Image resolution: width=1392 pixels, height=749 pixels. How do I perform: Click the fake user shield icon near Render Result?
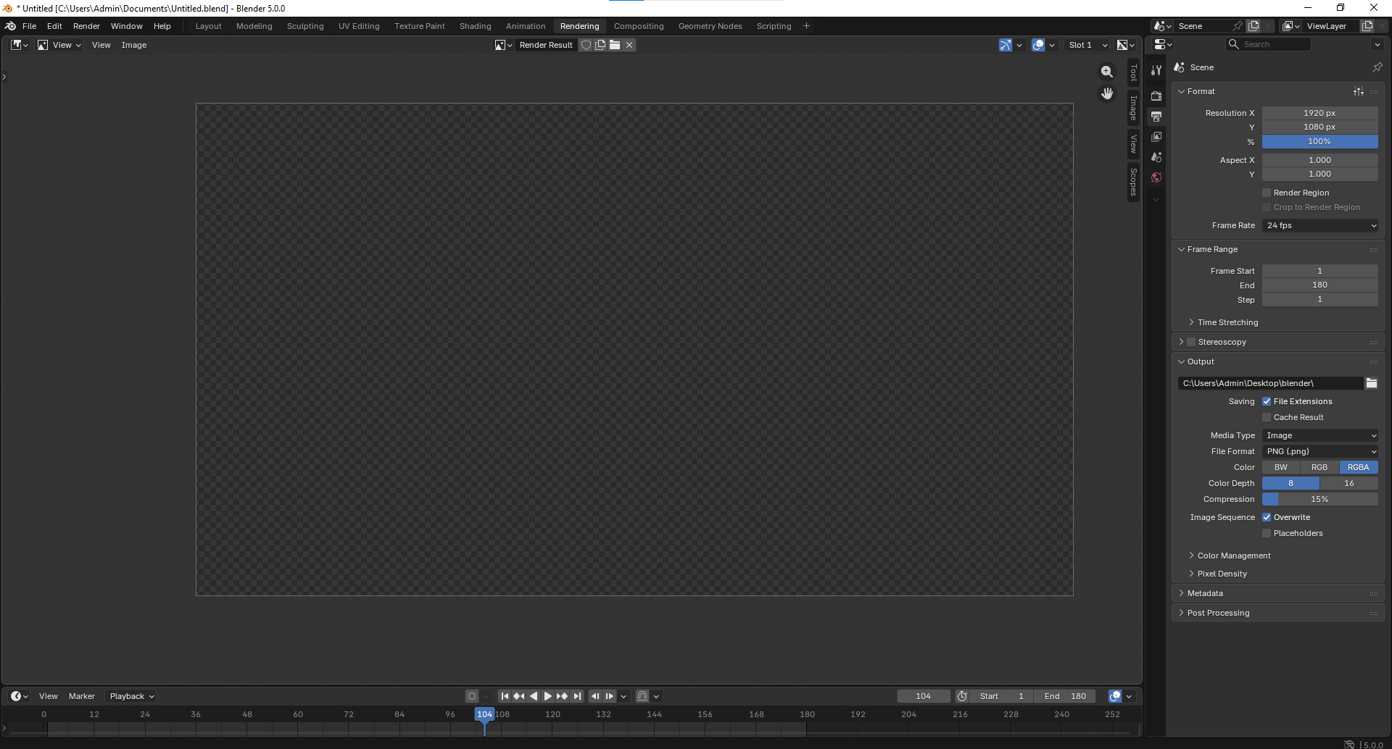(x=587, y=45)
